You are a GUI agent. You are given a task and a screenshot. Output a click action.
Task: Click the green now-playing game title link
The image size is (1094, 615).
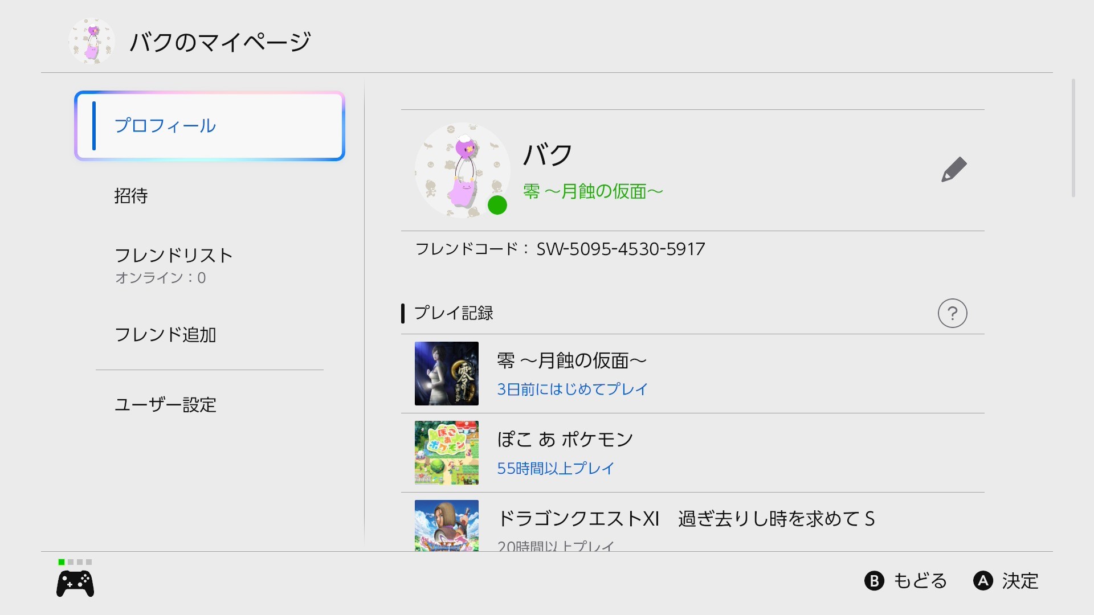(593, 191)
